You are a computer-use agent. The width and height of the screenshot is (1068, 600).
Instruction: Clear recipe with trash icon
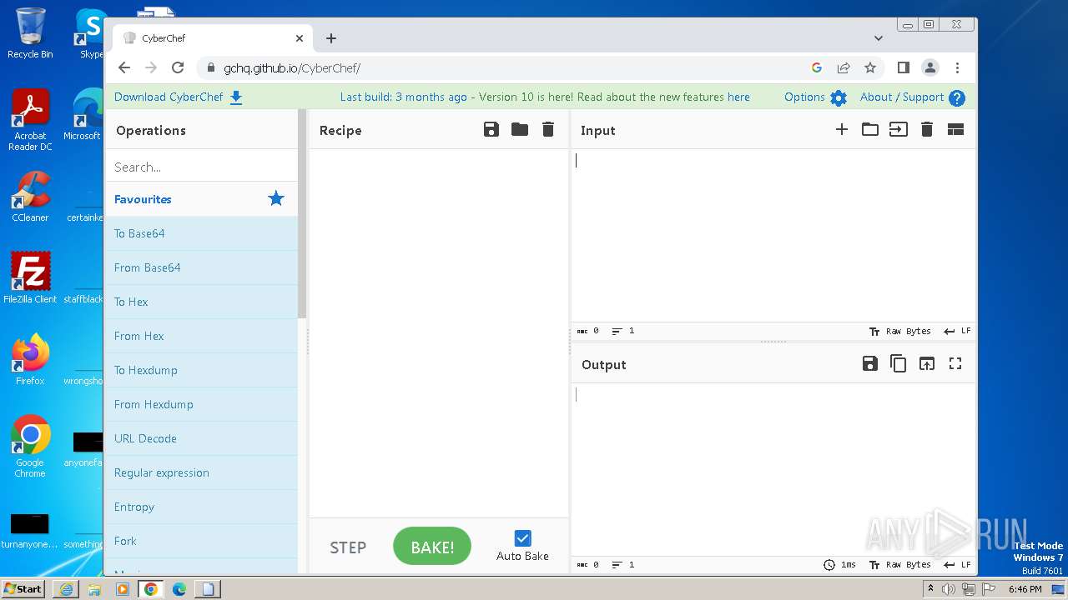pyautogui.click(x=548, y=129)
